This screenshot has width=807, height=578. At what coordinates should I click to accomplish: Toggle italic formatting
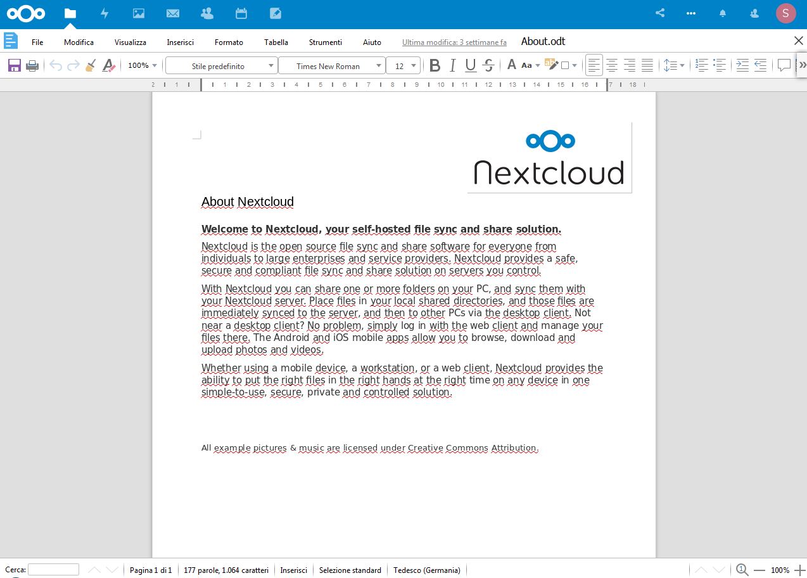[452, 65]
